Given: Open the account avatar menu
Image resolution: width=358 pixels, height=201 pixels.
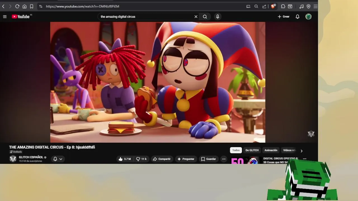Looking at the screenshot, I should point(308,17).
